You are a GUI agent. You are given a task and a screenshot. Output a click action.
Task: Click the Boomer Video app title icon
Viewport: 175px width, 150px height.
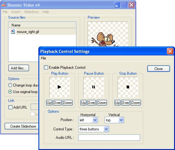[4, 5]
